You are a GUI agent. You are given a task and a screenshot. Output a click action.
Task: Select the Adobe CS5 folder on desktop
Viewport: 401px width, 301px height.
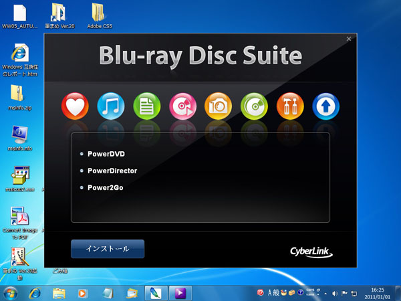pos(100,16)
